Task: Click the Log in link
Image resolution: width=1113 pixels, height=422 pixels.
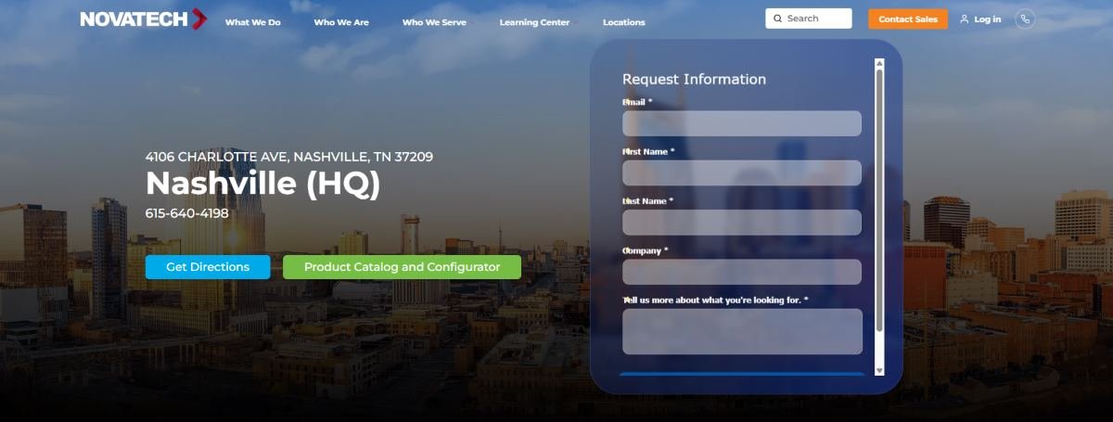Action: tap(987, 19)
